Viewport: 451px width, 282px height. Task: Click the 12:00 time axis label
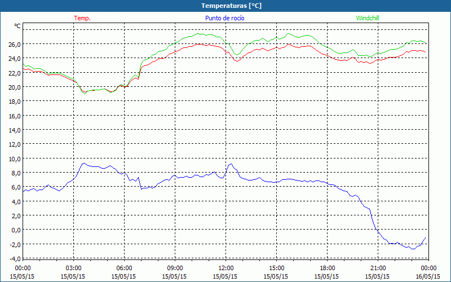pos(225,268)
